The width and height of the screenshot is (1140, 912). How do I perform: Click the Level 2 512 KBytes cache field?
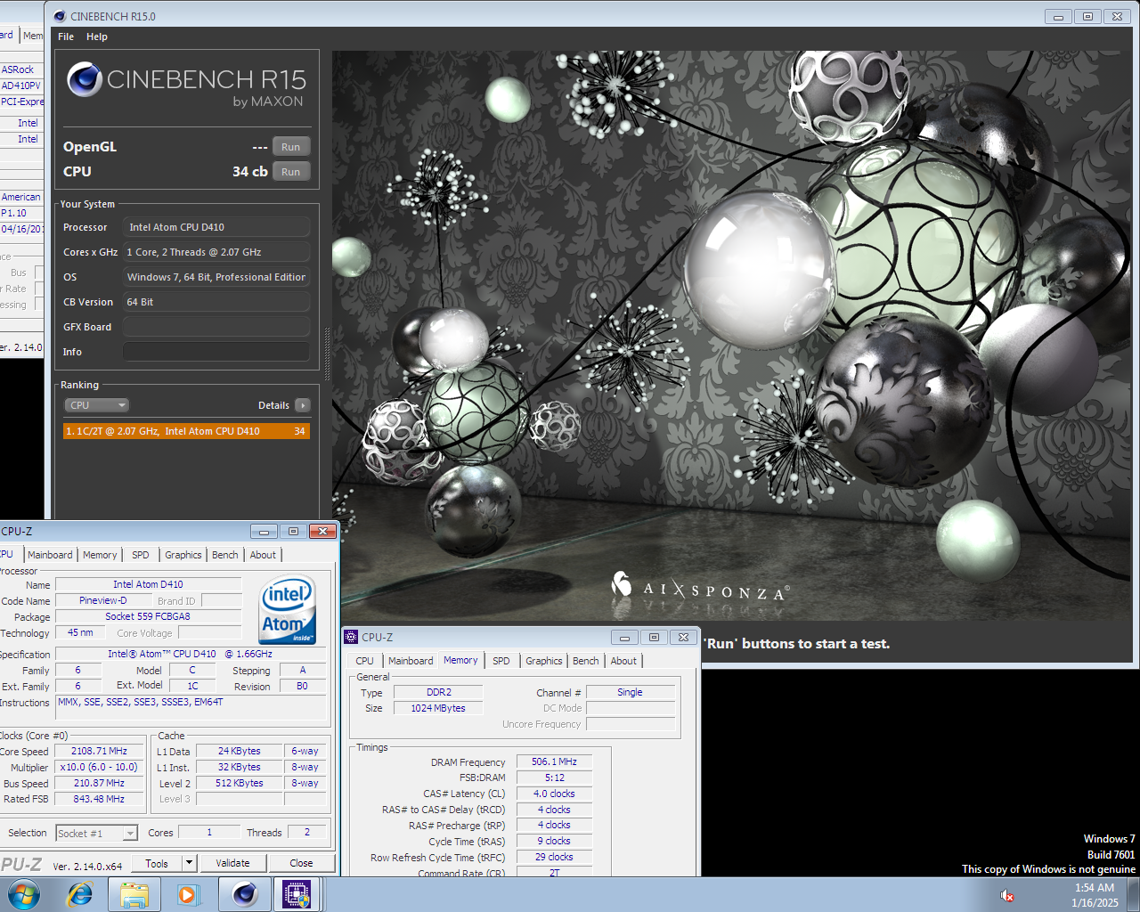239,784
